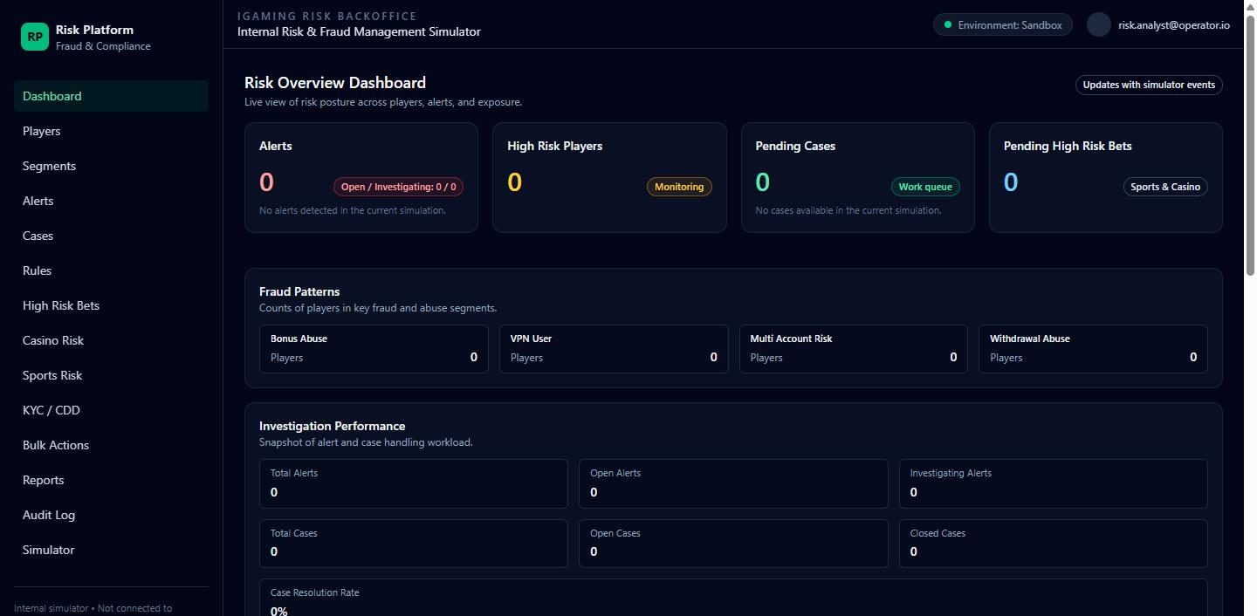Open the Cases section
The image size is (1257, 616).
[111, 236]
